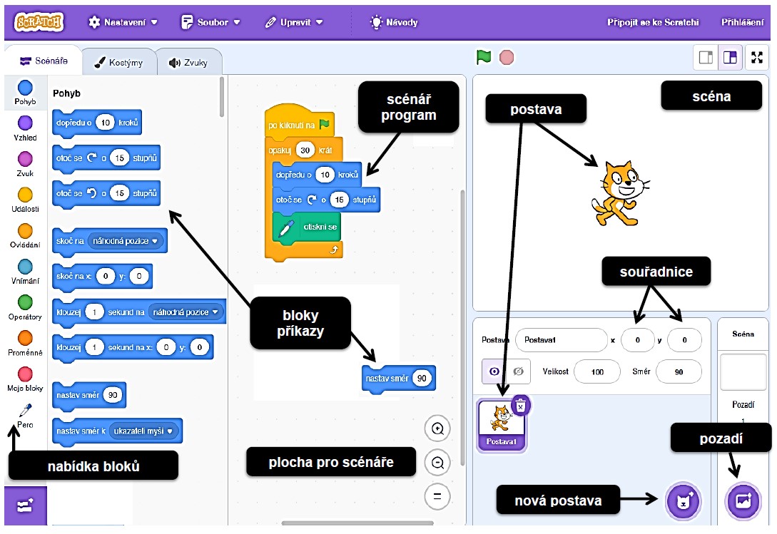Open the add new sprite cat button

click(x=683, y=501)
